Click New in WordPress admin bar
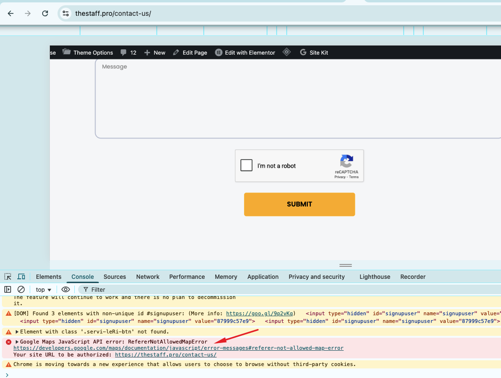Image resolution: width=501 pixels, height=378 pixels. click(155, 53)
